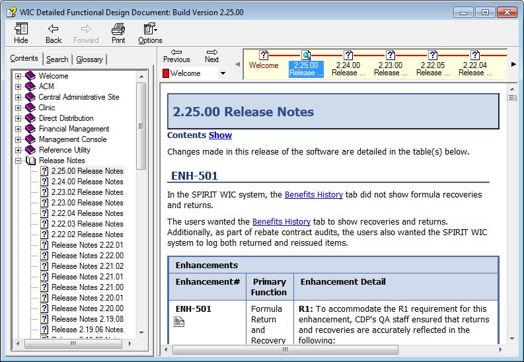This screenshot has width=524, height=362.
Task: Click the Show contents link
Action: point(220,135)
